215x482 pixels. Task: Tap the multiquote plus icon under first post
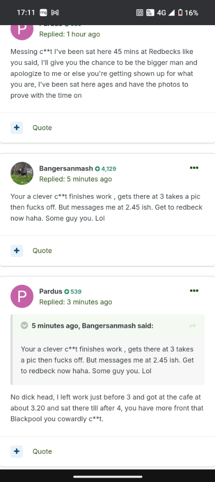click(x=16, y=128)
